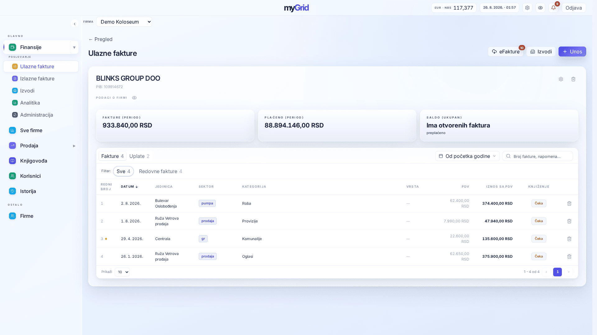This screenshot has height=335, width=597.
Task: Go to previous page arrow
Action: pos(546,272)
